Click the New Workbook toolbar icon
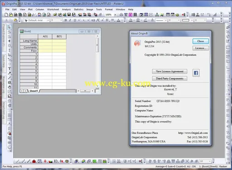 (15, 14)
